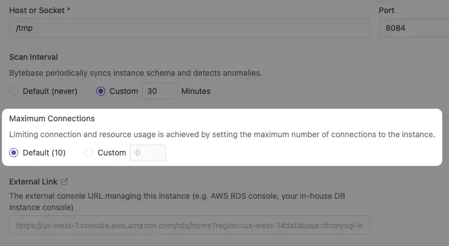Click the Minutes unit label
Screen dimensions: 449x246
(196, 91)
